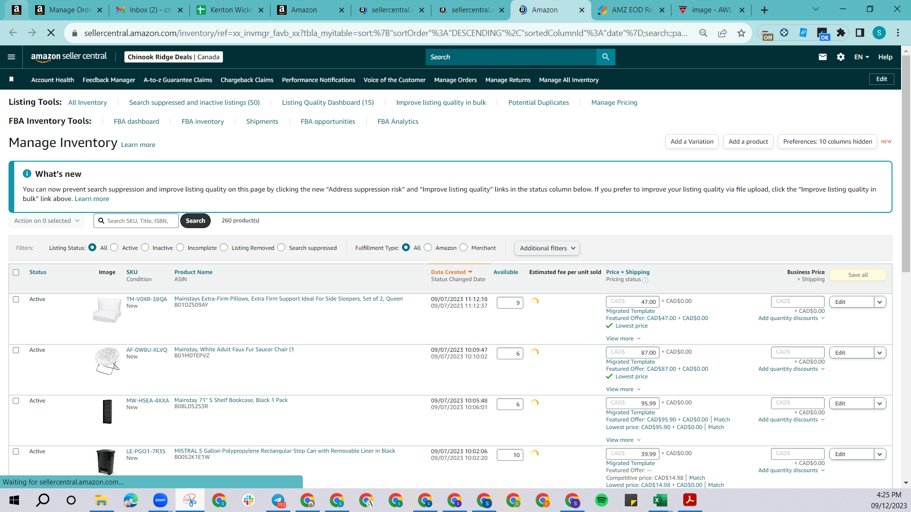This screenshot has width=911, height=512.
Task: Click the Windows Start button
Action: tap(14, 500)
